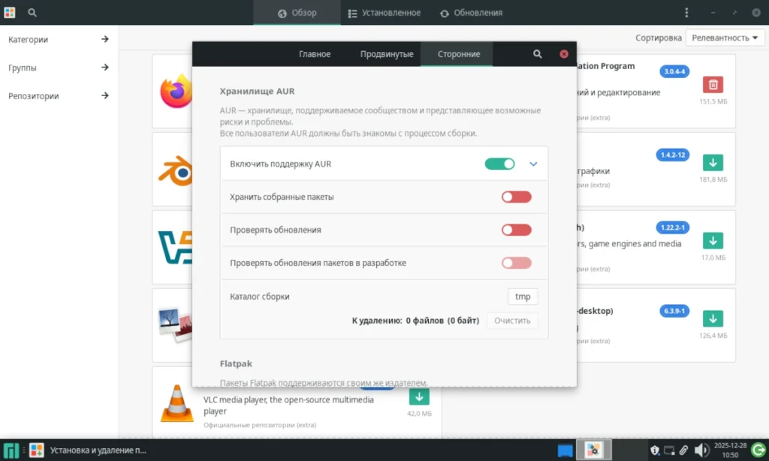Click the paperclip clipboard icon in the tray
The width and height of the screenshot is (769, 461).
(x=683, y=450)
